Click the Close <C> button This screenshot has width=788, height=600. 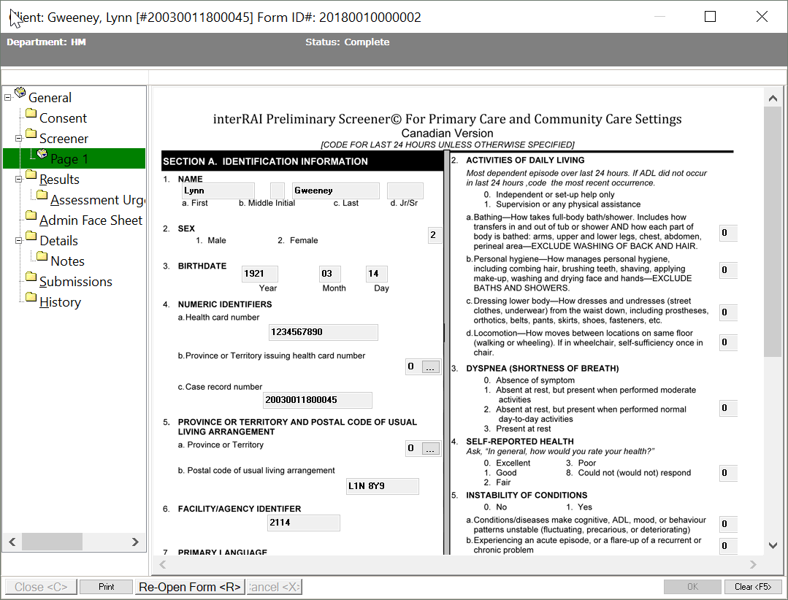pyautogui.click(x=41, y=587)
